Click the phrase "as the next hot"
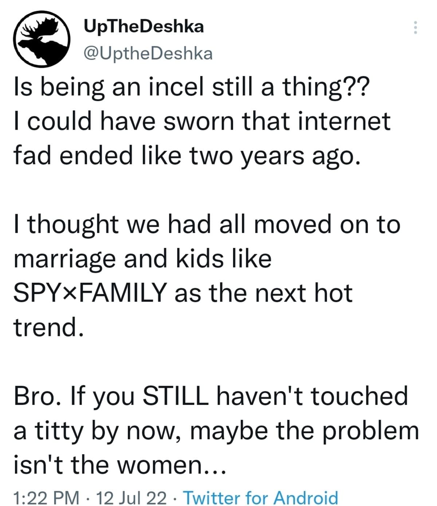 coord(264,293)
